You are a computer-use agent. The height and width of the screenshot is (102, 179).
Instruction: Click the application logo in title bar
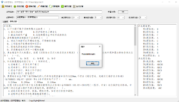click(x=2, y=2)
